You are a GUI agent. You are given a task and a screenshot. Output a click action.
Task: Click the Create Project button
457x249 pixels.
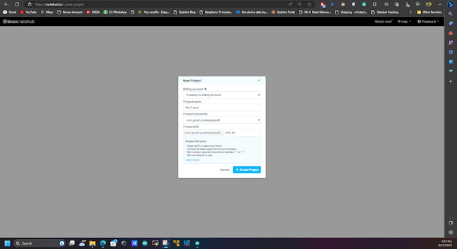click(x=246, y=169)
